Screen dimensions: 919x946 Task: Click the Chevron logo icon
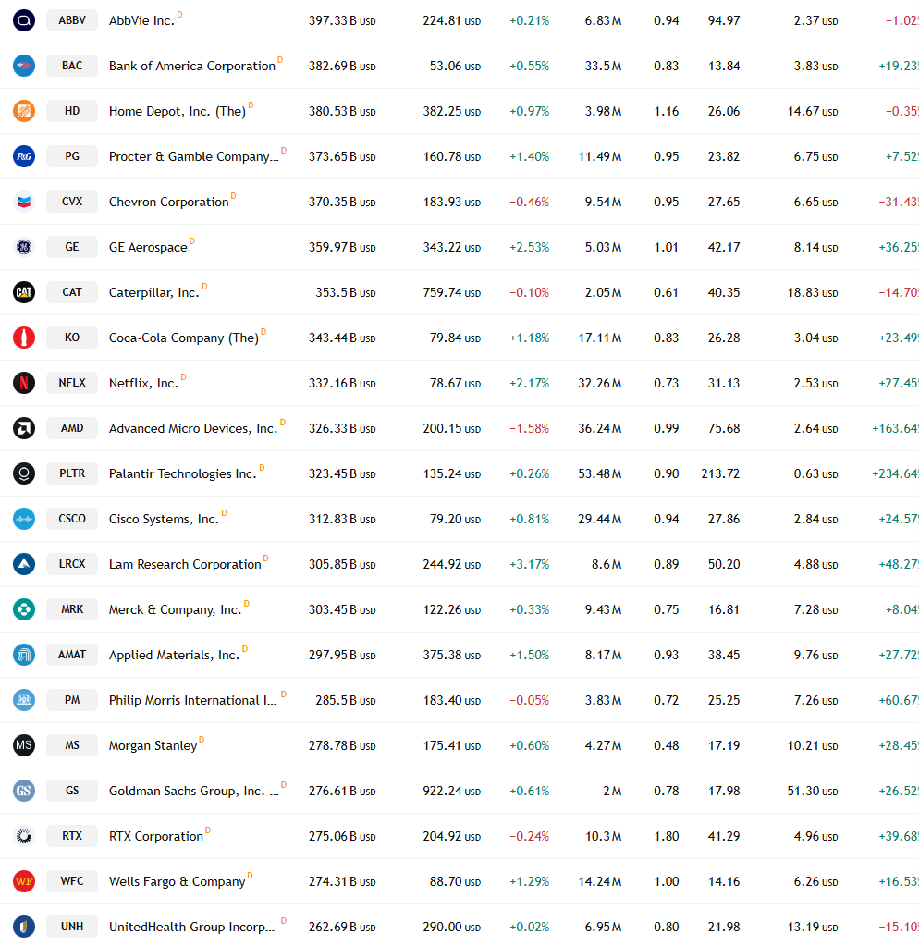pos(24,202)
